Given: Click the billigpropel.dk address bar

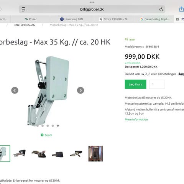Looking at the screenshot, I should point(92,9).
